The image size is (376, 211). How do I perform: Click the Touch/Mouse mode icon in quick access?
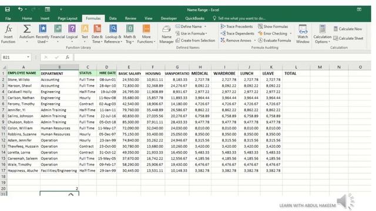(x=48, y=9)
